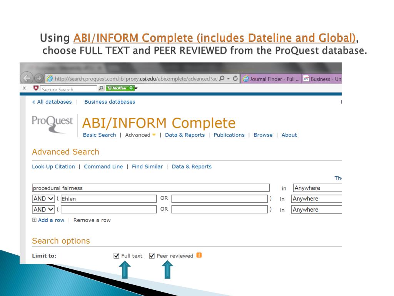Switch to the Journal Finder browser tab

click(270, 79)
